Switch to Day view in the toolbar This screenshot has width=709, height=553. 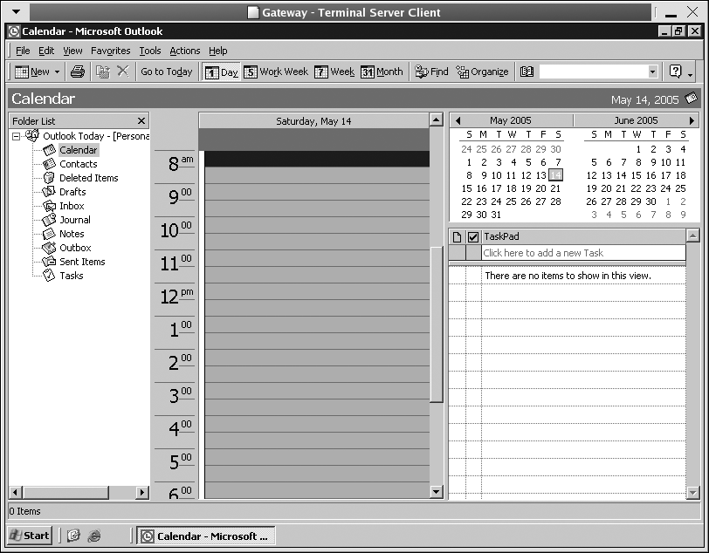click(x=220, y=72)
